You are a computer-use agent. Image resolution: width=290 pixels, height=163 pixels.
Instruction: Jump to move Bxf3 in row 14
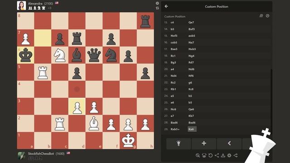(x=191, y=29)
